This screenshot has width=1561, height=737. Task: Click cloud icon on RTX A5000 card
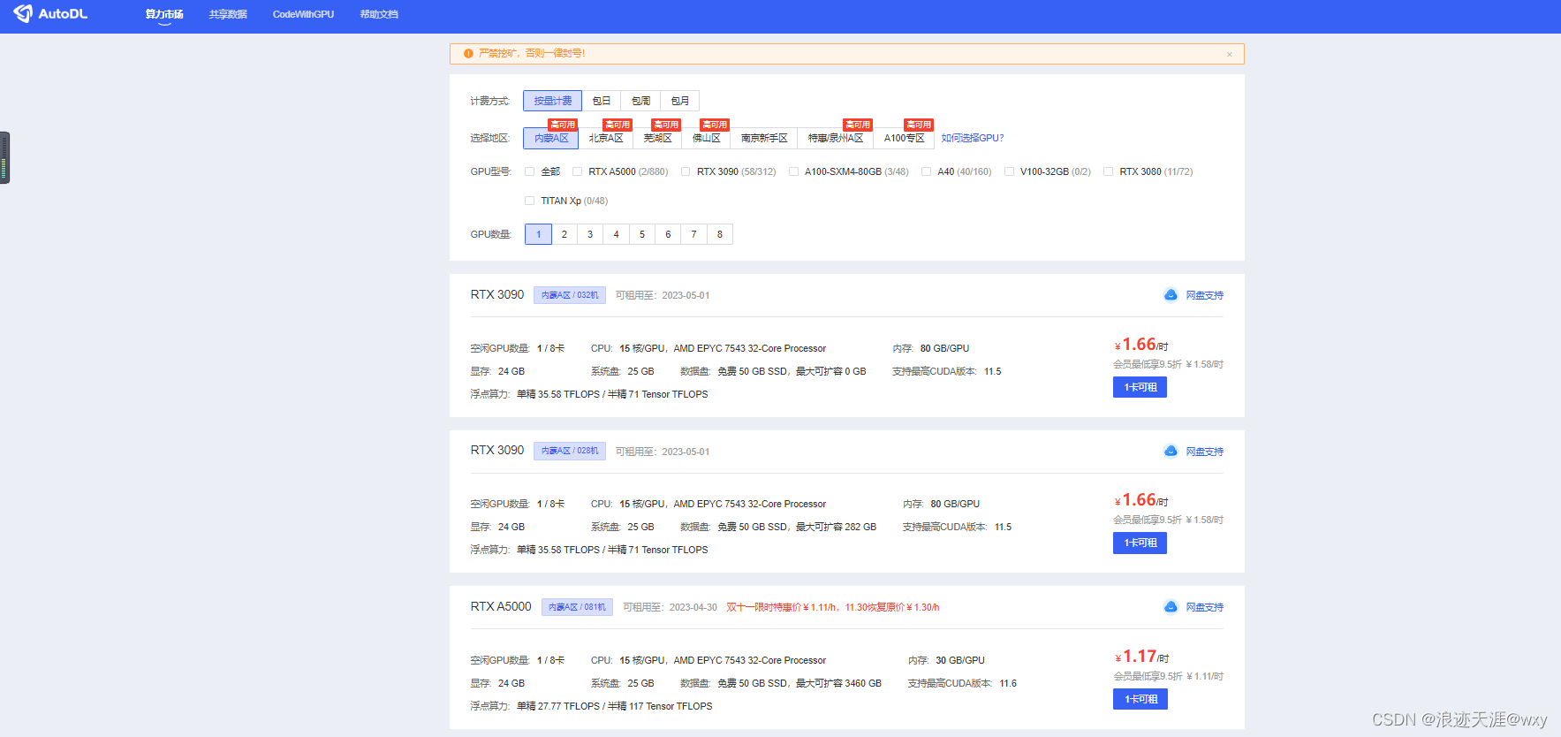(x=1171, y=607)
